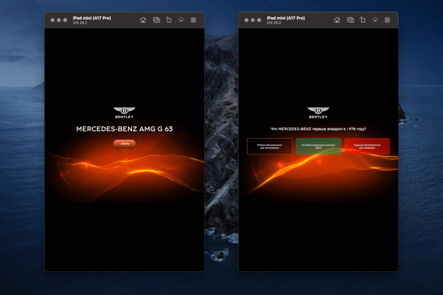Rotate device icon in left simulator window
This screenshot has width=443, height=295.
(169, 20)
